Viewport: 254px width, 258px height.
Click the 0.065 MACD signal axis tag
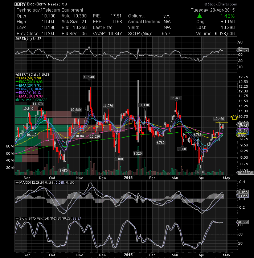pos(243,196)
